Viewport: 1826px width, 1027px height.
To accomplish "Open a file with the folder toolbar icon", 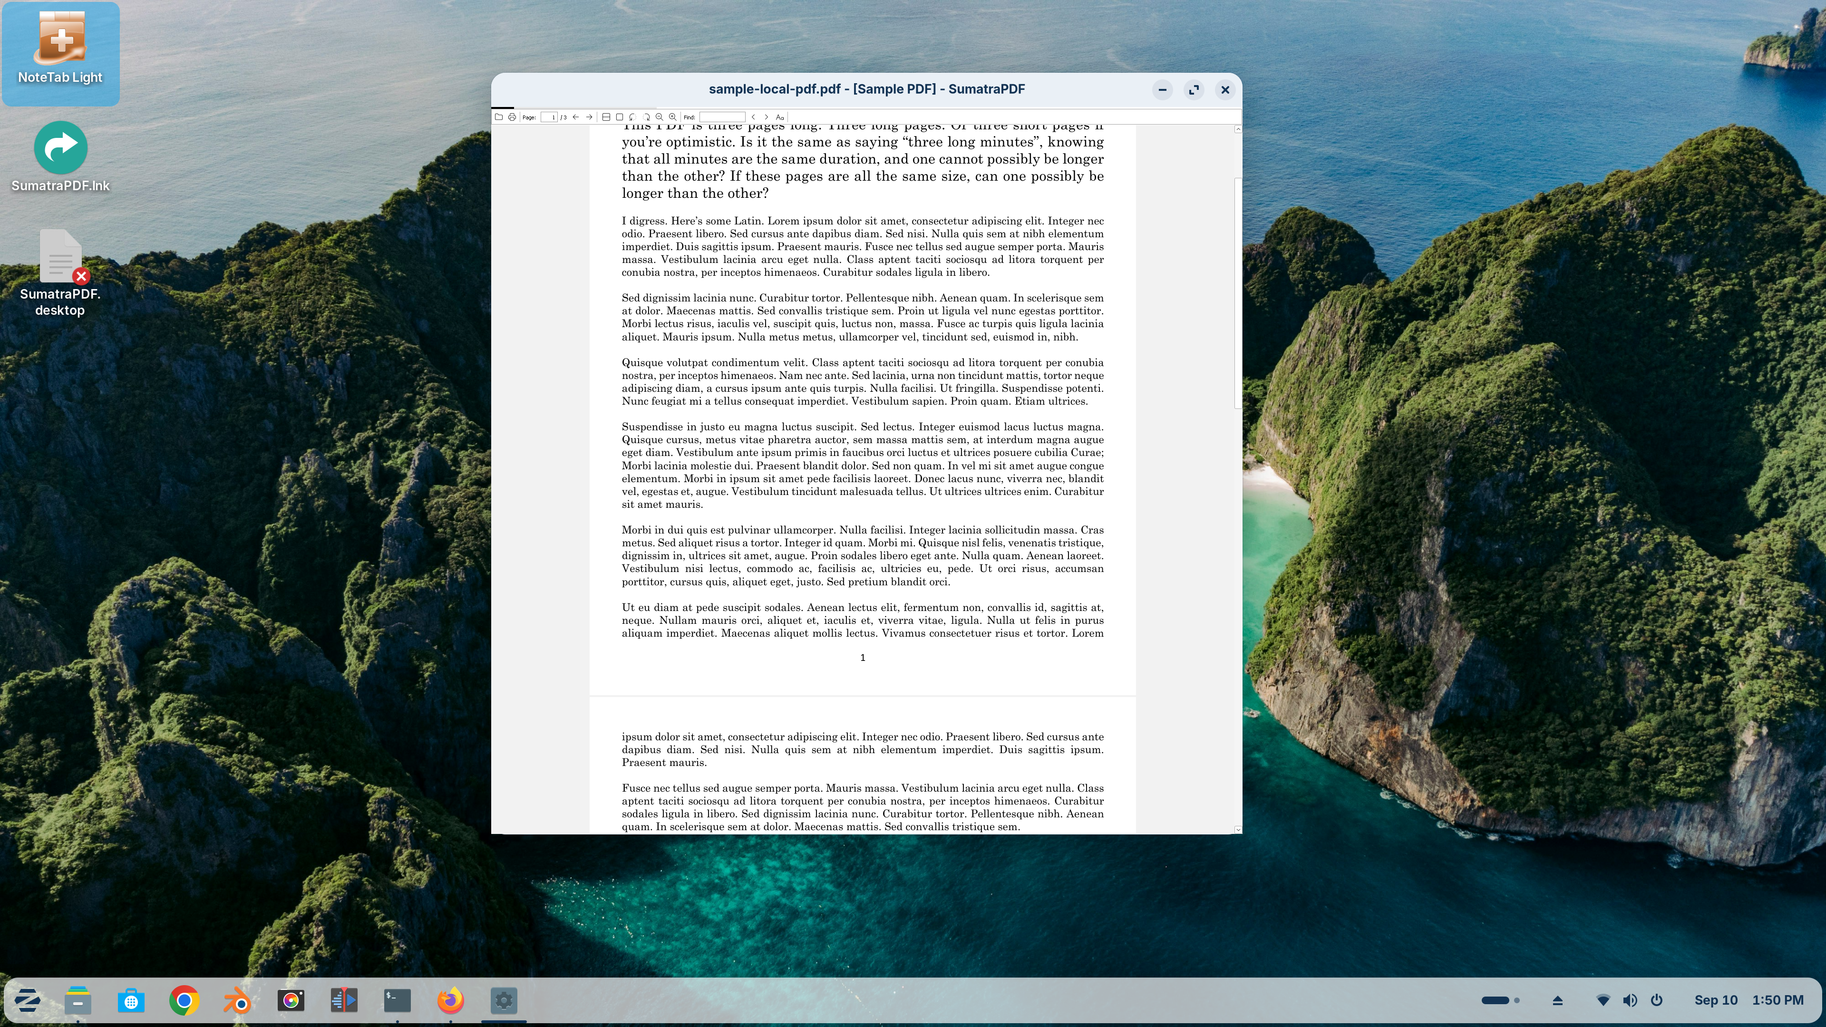I will 498,117.
